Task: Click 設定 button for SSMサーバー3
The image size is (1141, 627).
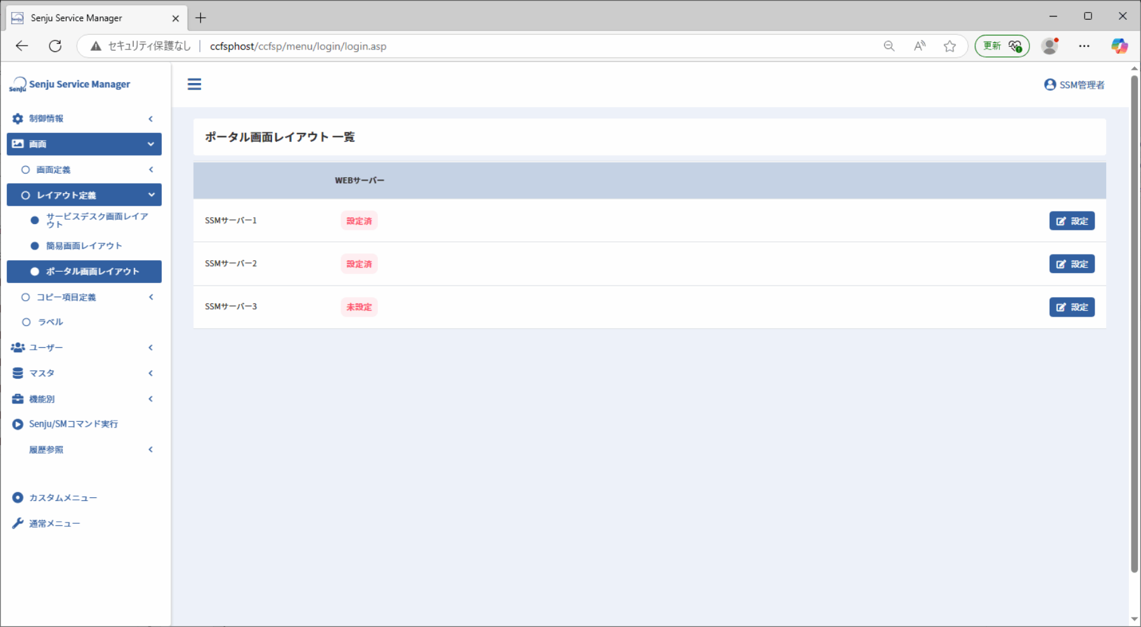Action: (1072, 307)
